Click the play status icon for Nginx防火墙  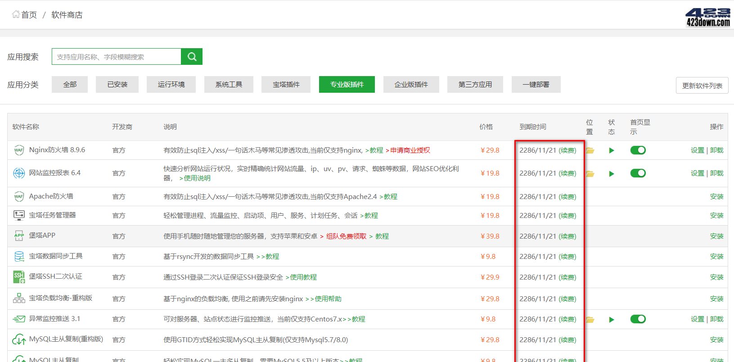(611, 150)
